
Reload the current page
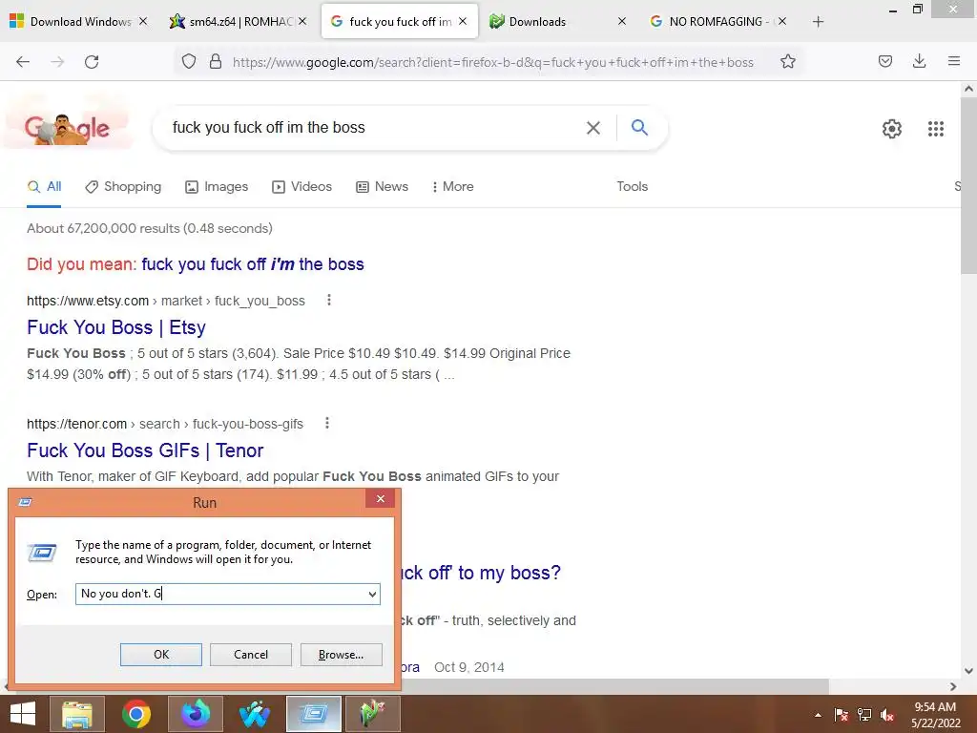point(92,62)
